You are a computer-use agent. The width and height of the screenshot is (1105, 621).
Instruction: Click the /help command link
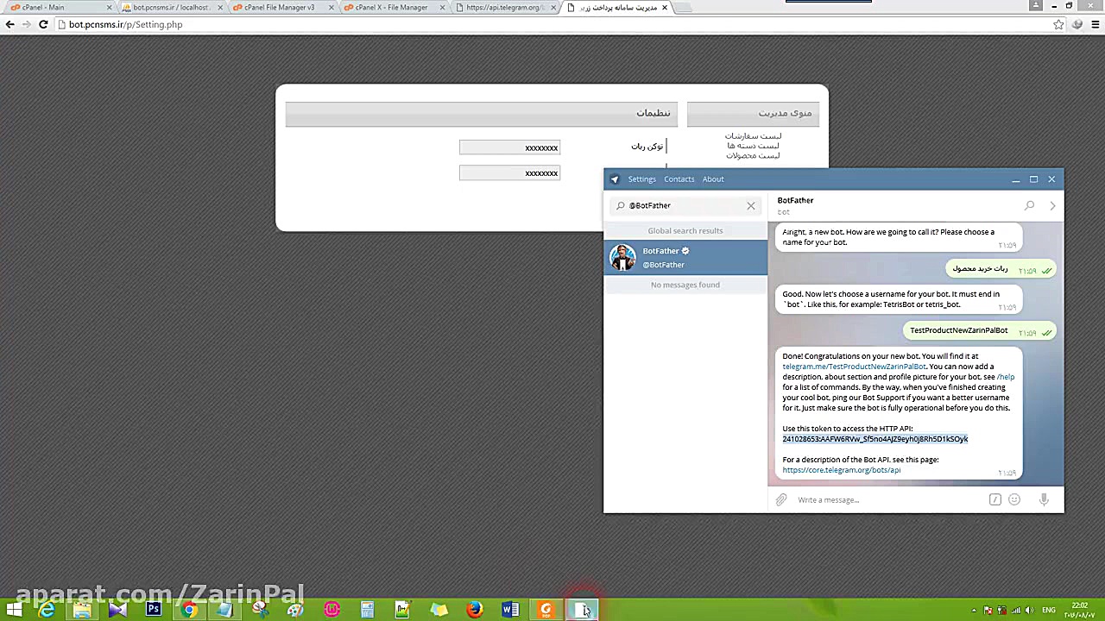point(1006,377)
